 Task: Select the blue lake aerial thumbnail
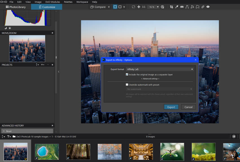tap(47, 152)
